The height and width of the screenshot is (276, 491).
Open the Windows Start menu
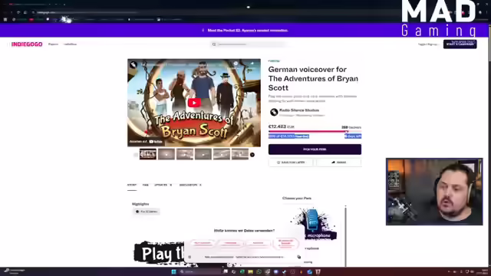(173, 271)
